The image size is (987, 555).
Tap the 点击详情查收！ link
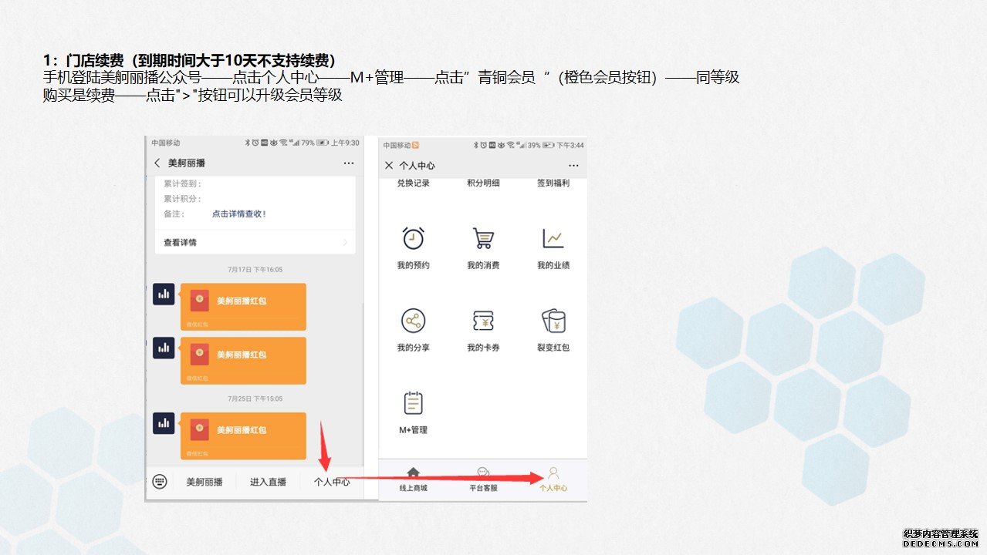(239, 214)
